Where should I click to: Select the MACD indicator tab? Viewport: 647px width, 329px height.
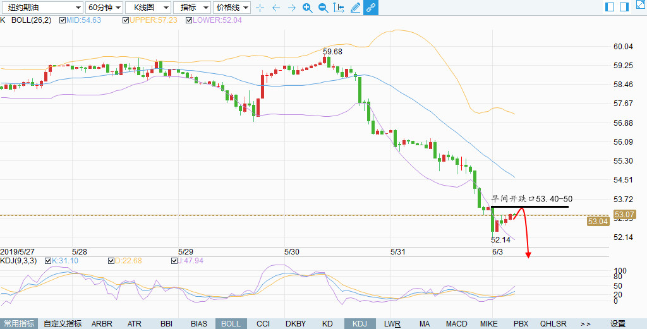456,323
